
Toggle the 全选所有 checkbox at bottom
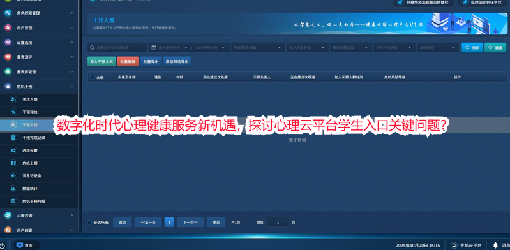90,223
